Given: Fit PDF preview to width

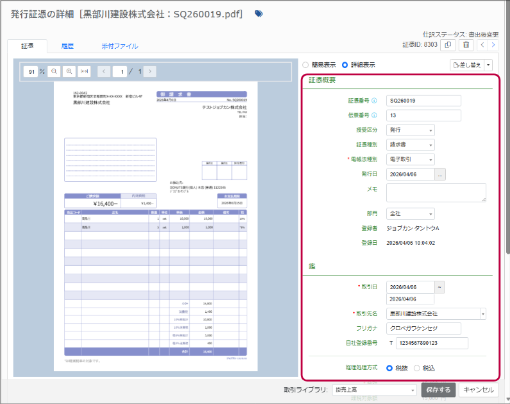Looking at the screenshot, I should pos(84,71).
